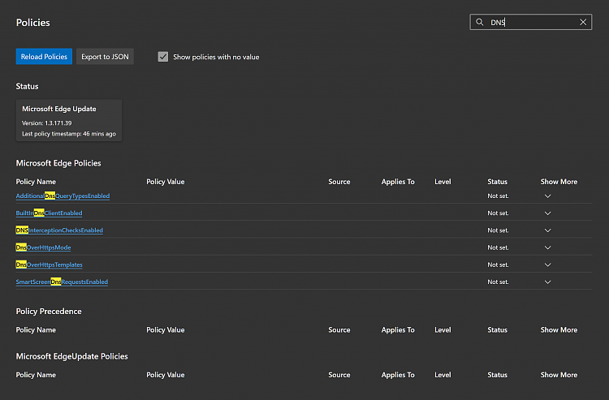Click 'Last policy timestamp: 46 mins ago'
Image resolution: width=609 pixels, height=400 pixels.
coord(69,134)
